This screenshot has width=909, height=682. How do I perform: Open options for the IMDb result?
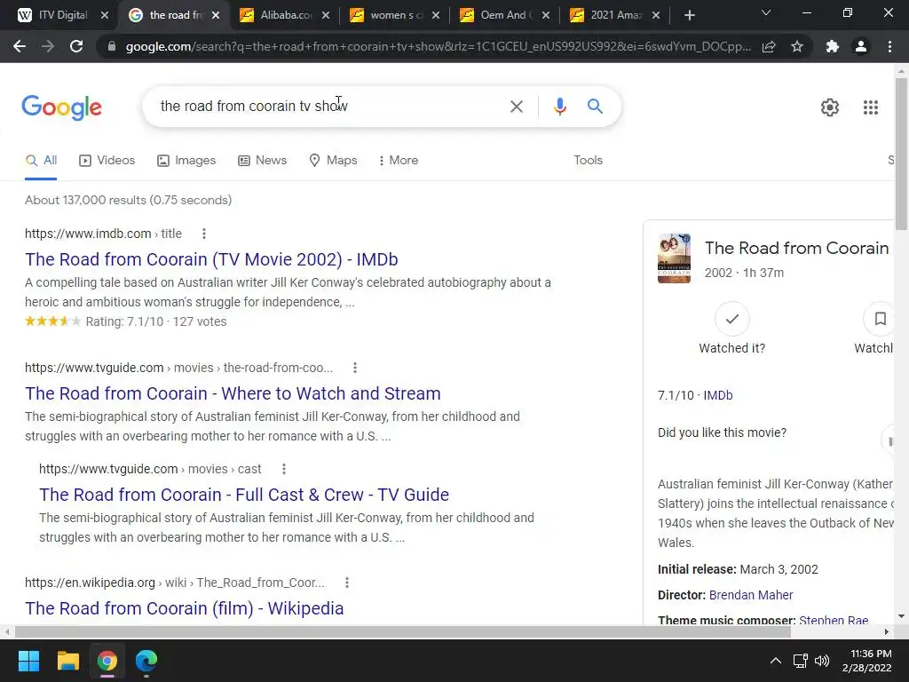point(203,234)
